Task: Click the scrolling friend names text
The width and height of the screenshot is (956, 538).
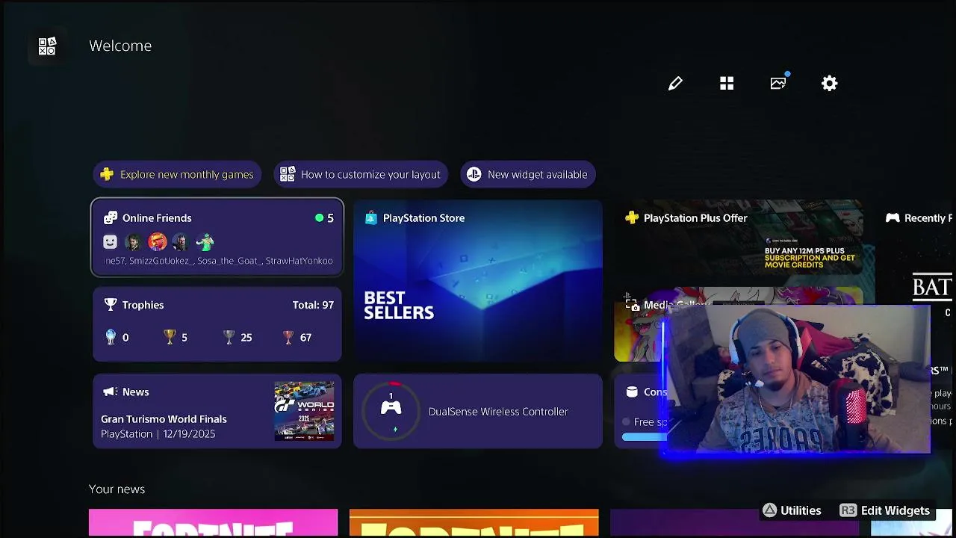Action: 217,261
